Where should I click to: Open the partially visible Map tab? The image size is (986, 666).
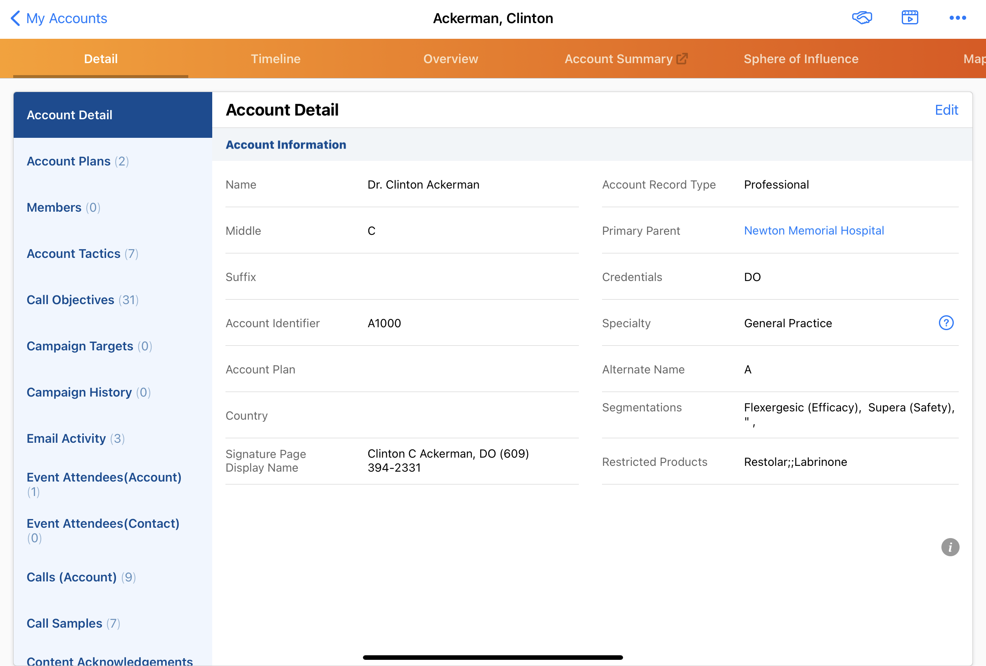point(974,59)
